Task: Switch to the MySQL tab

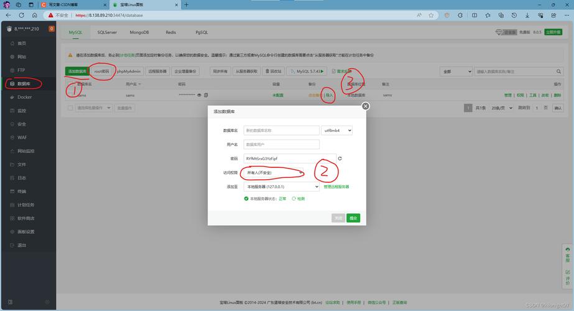Action: 75,32
